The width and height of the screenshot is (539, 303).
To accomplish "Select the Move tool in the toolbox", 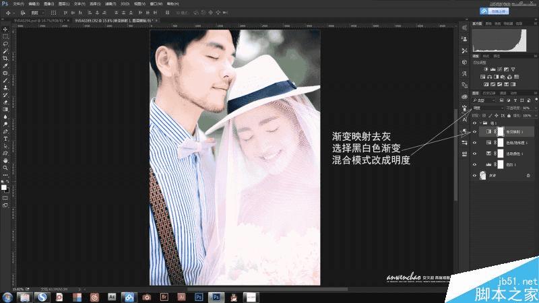I will click(5, 29).
